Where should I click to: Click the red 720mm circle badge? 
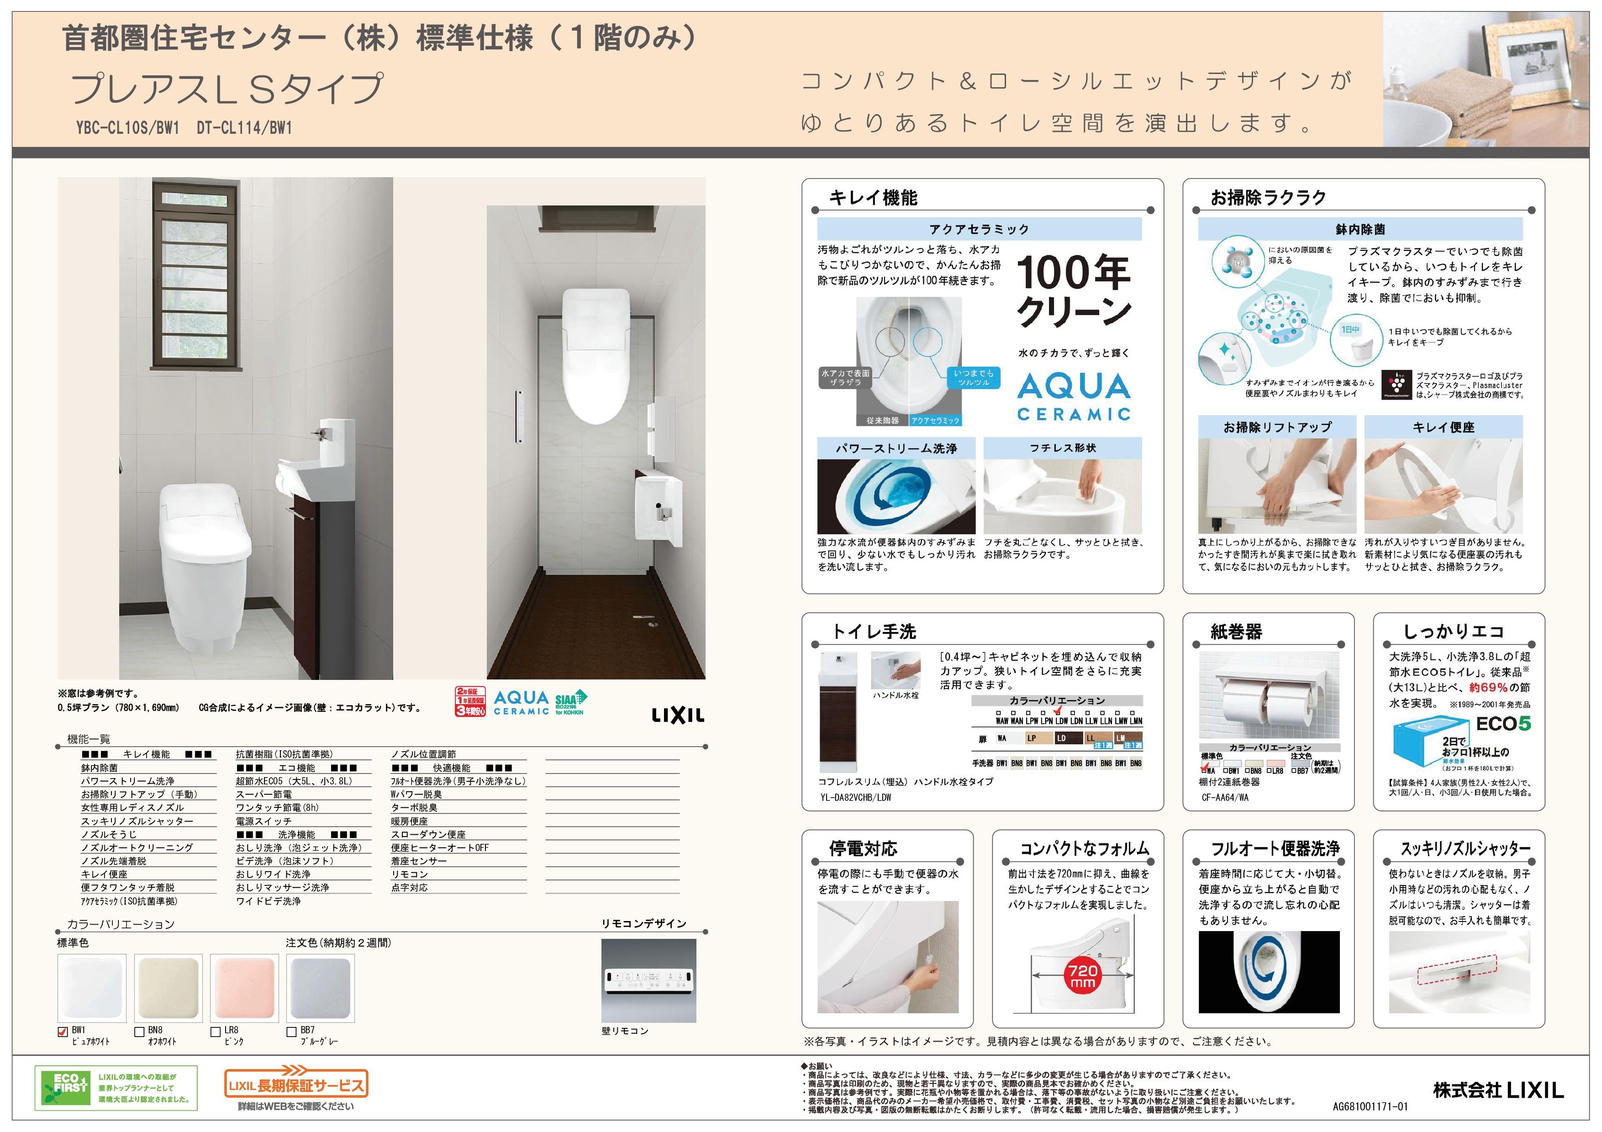(x=1083, y=976)
